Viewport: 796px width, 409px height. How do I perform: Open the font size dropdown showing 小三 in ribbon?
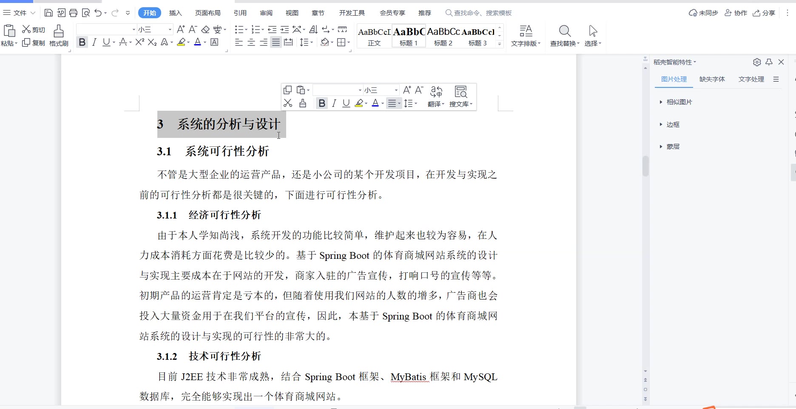[x=170, y=29]
